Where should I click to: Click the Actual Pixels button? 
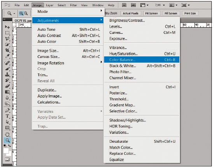coord(130,13)
